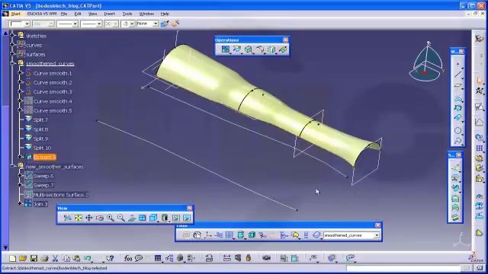Open the line thickness dropdown
488x274 pixels.
75,24
